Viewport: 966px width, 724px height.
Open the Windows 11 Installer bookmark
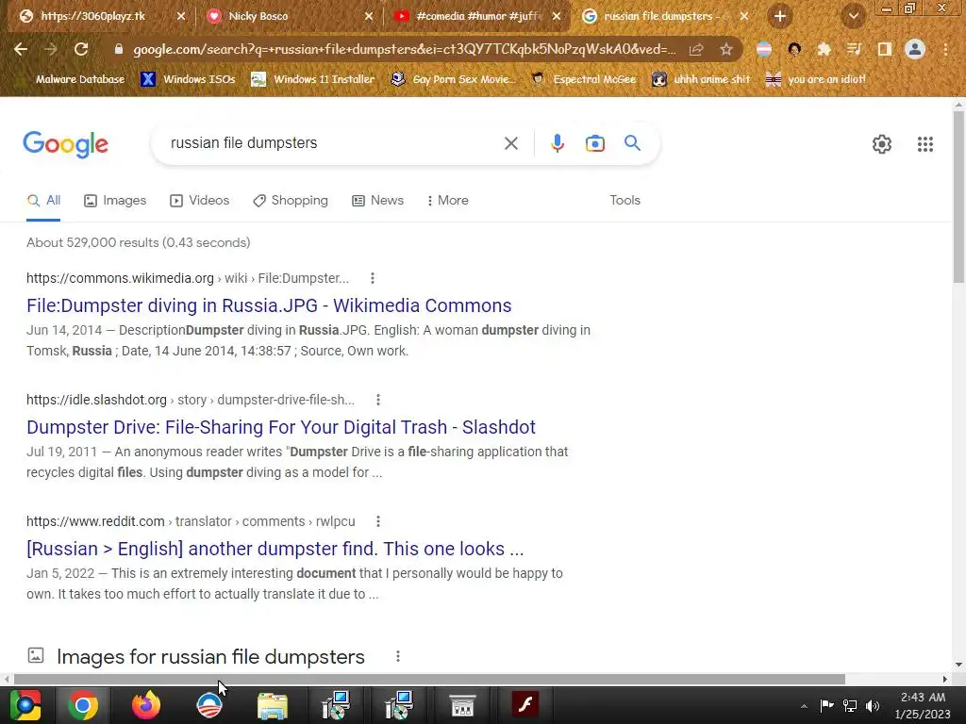point(313,79)
